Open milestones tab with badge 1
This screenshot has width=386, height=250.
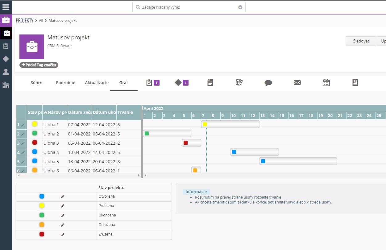coord(181,83)
